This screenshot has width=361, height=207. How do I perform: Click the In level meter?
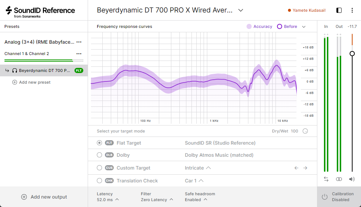(326, 103)
